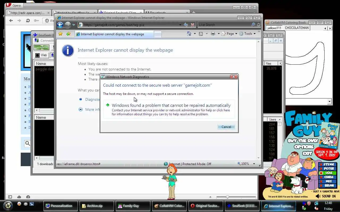Screen dimensions: 340x212
Task: Click the Home icon in IE command bar
Action: [x=189, y=34]
